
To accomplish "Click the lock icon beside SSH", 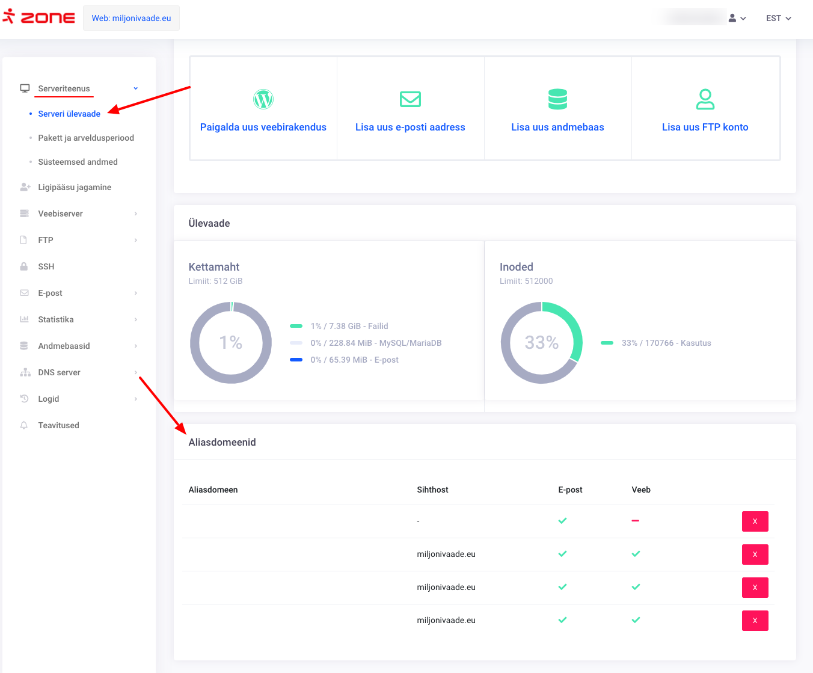I will [x=24, y=266].
